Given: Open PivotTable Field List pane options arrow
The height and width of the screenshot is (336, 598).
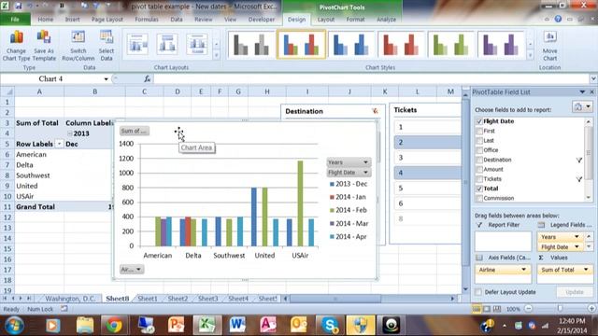Looking at the screenshot, I should 582,91.
